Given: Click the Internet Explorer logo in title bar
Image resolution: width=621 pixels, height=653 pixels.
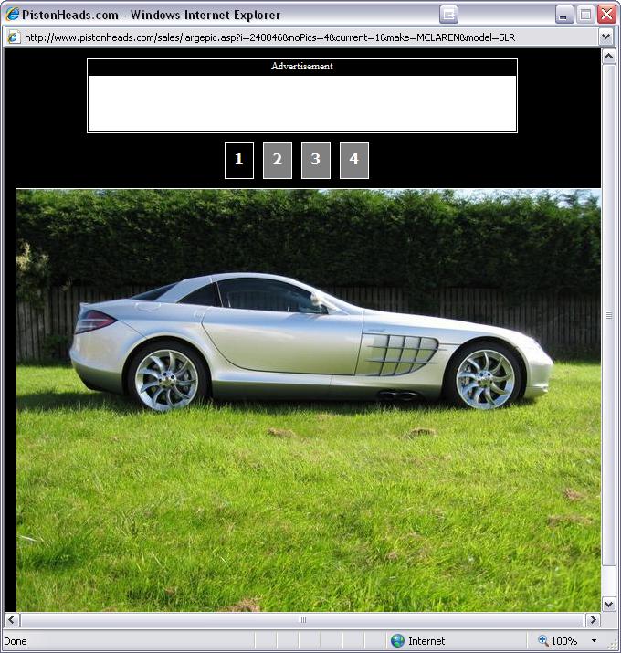Looking at the screenshot, I should point(13,15).
